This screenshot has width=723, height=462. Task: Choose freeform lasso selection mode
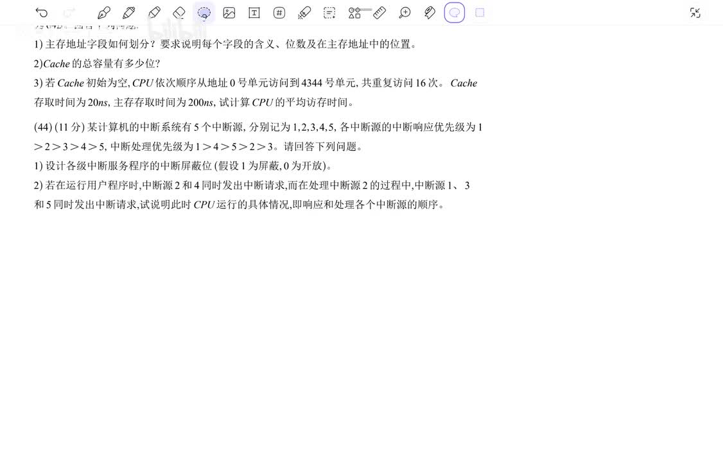(455, 13)
